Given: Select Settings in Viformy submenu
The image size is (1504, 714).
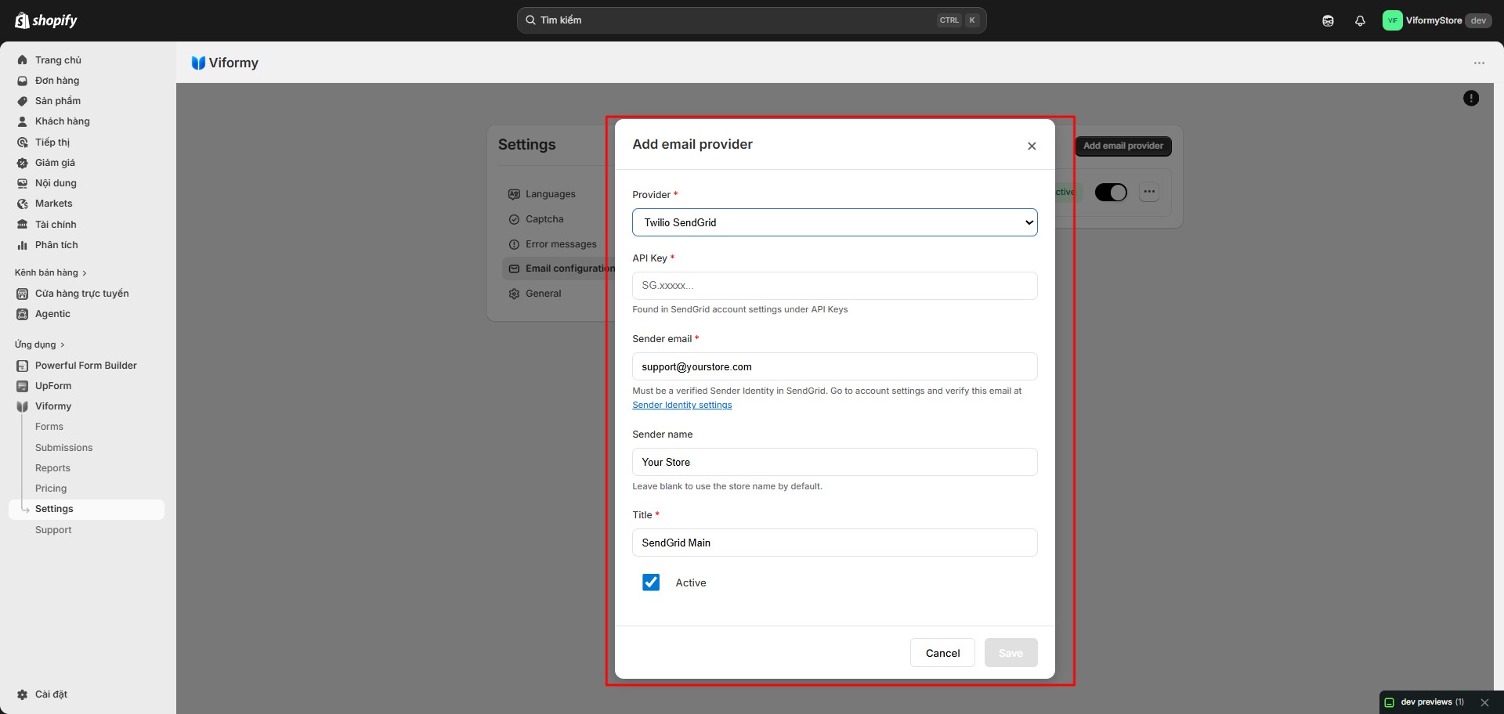Looking at the screenshot, I should tap(86, 509).
